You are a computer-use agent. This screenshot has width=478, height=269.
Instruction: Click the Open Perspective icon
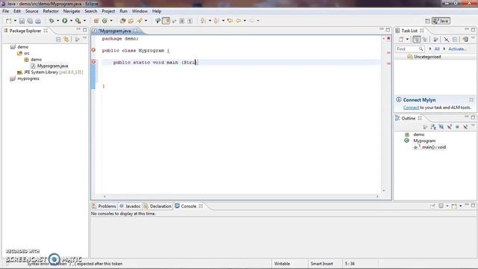tap(427, 21)
